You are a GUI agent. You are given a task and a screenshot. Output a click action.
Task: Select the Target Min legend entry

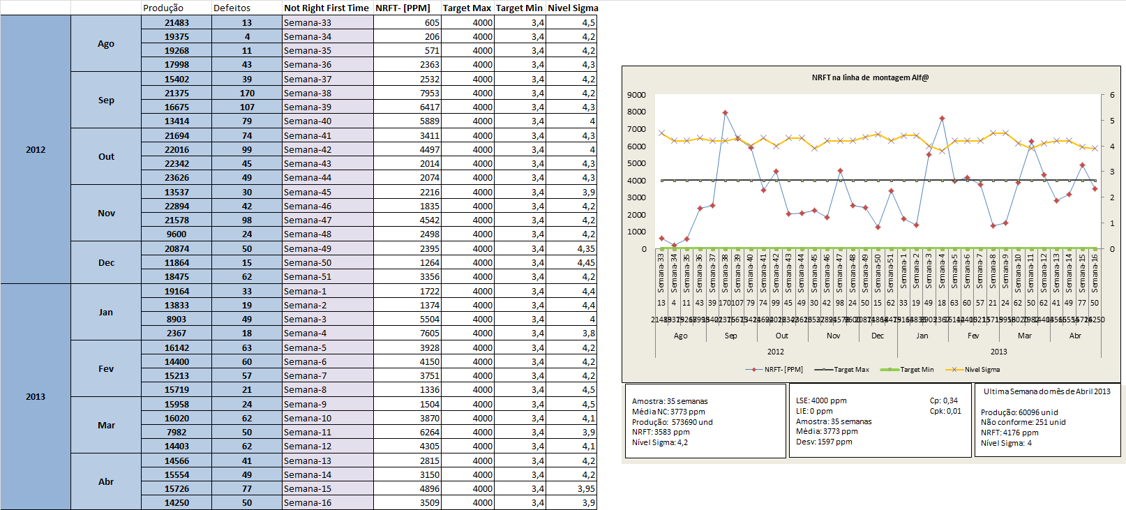pyautogui.click(x=907, y=369)
